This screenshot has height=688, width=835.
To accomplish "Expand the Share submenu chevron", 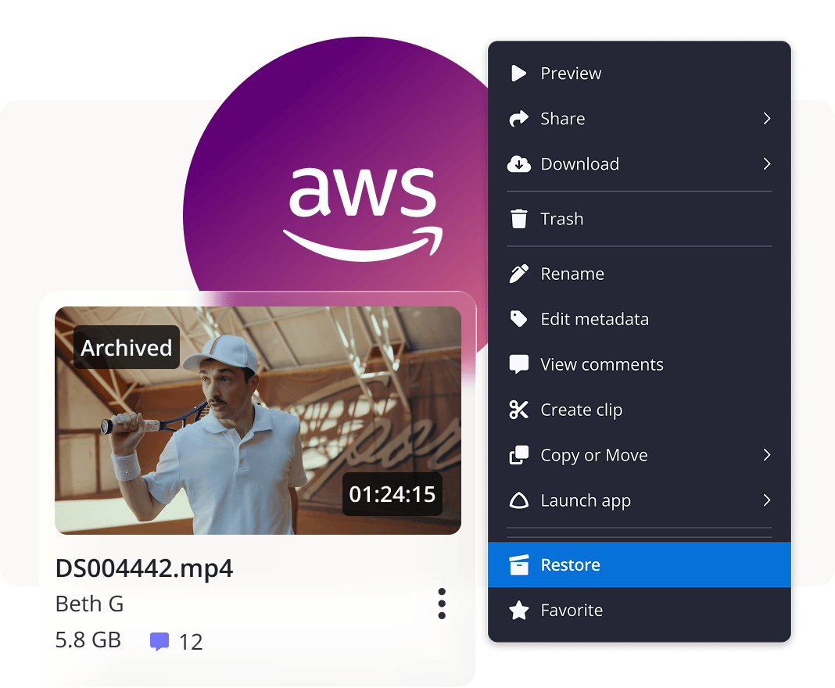I will click(x=766, y=118).
